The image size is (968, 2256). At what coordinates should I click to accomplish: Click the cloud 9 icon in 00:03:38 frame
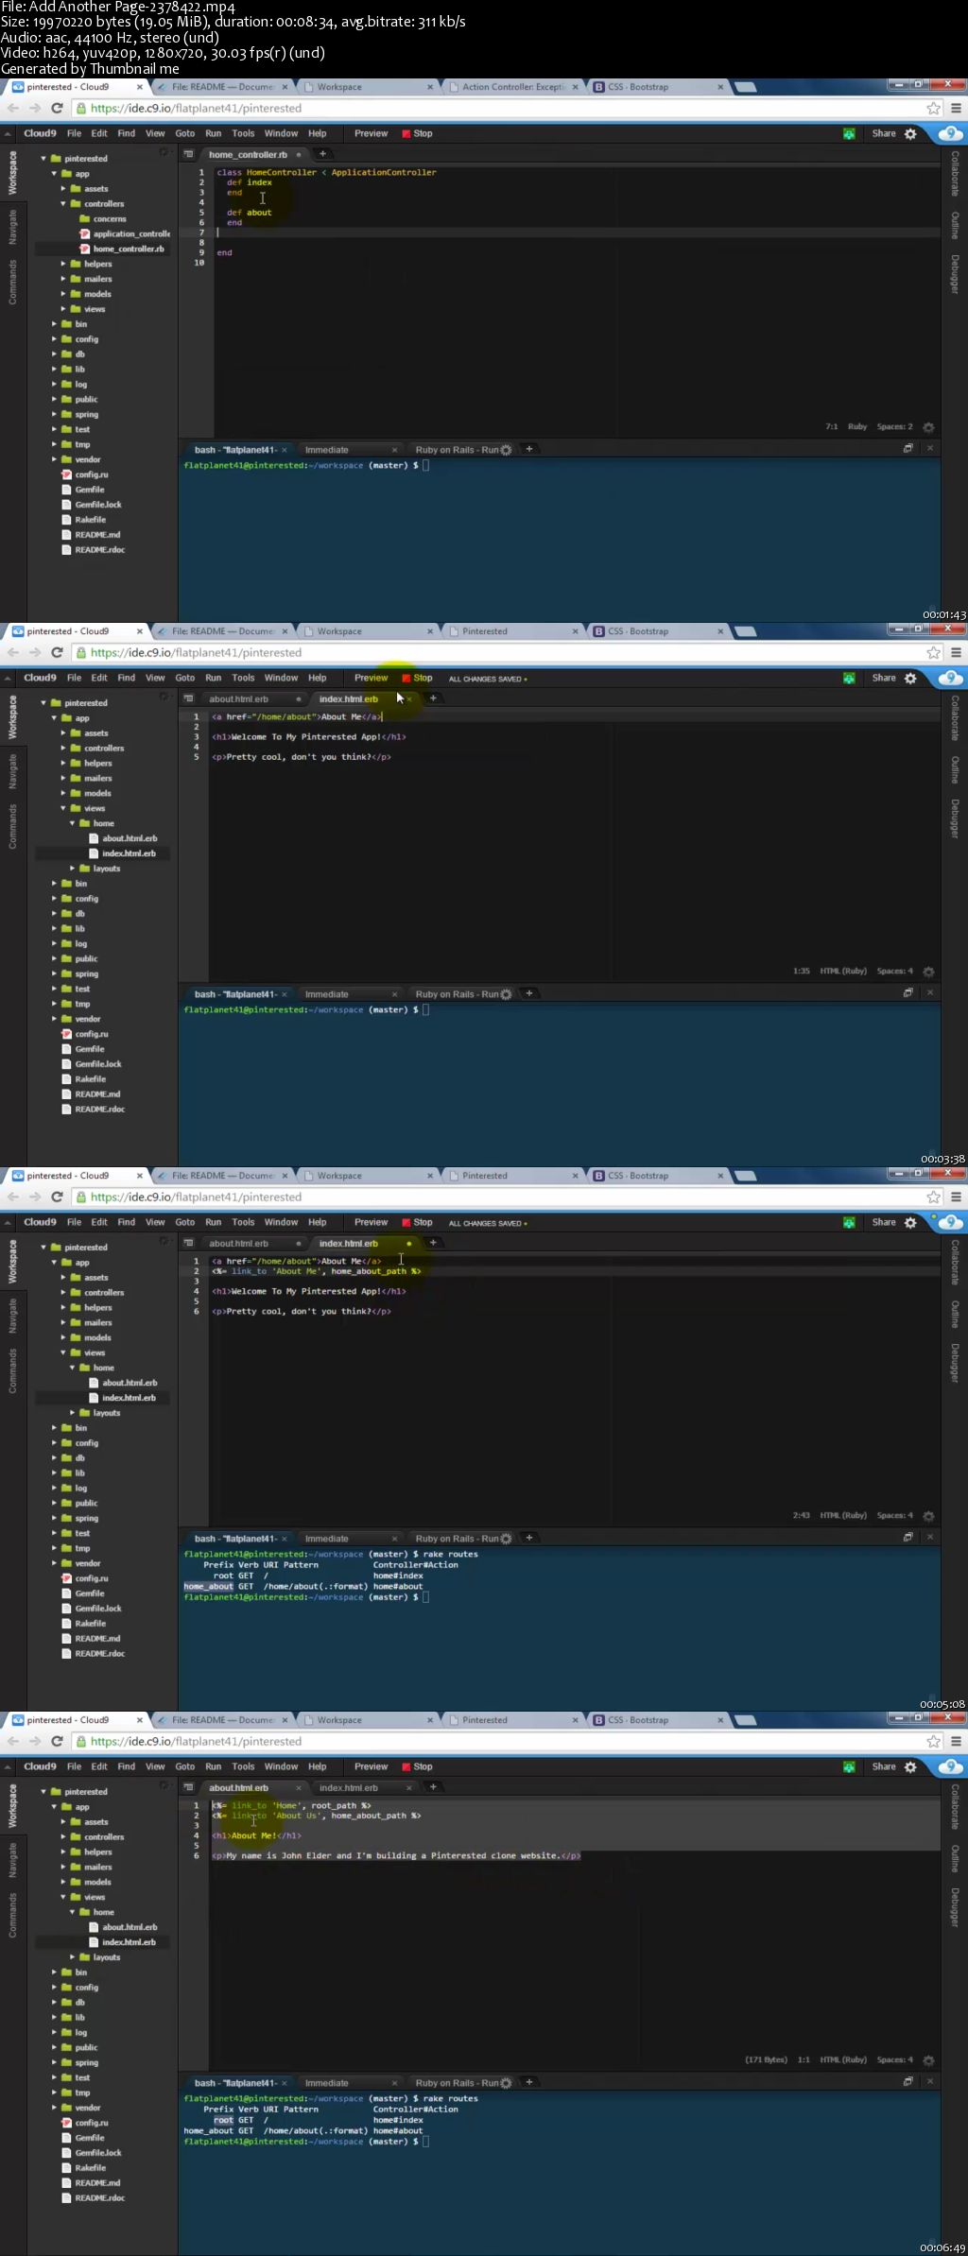pyautogui.click(x=949, y=678)
